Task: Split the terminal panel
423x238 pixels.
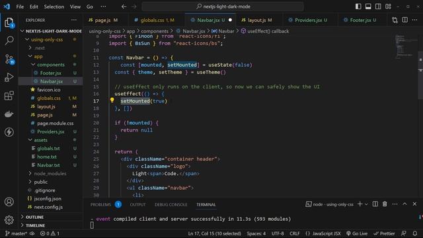Action: 375,204
